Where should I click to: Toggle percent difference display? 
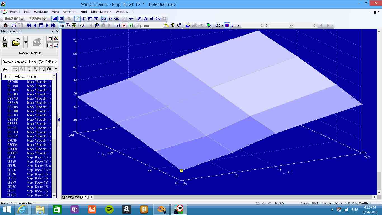click(140, 19)
